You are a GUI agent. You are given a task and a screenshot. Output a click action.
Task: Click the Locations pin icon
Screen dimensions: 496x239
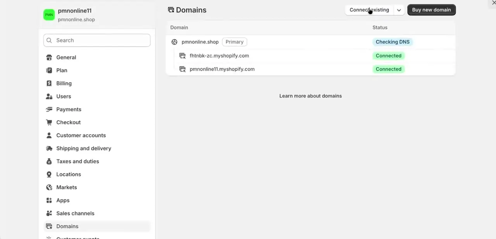pyautogui.click(x=49, y=174)
